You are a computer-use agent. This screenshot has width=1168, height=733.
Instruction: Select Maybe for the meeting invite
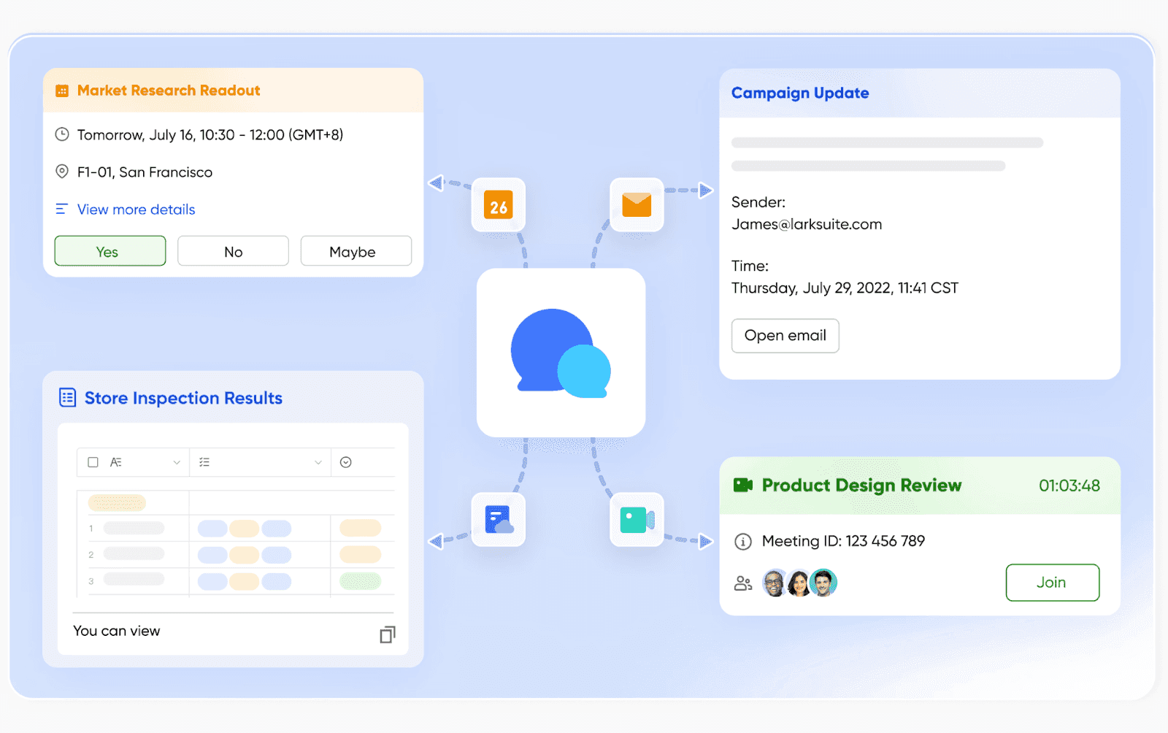tap(356, 250)
